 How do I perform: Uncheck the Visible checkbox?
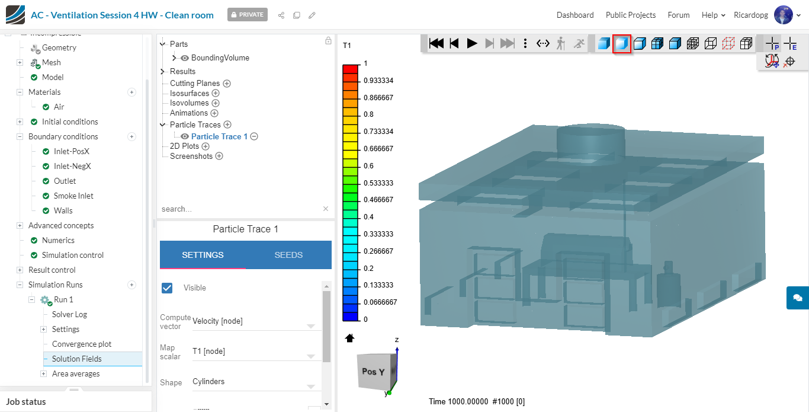tap(167, 288)
